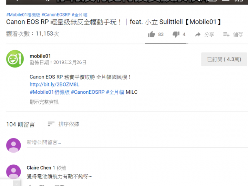Click the share arrow icon
Screen dimensions: 248x186
(198, 34)
